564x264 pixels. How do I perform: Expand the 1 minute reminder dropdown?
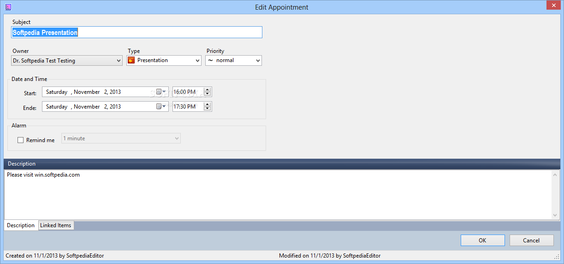tap(177, 138)
